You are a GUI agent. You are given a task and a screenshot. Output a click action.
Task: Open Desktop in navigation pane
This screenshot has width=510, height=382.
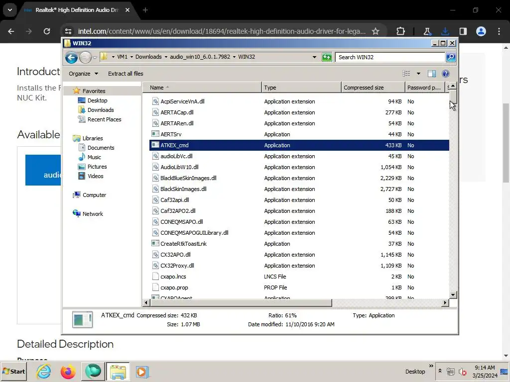(x=97, y=100)
